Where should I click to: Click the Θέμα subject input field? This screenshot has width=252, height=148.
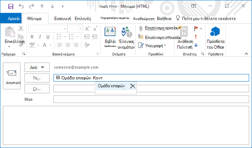tap(151, 99)
